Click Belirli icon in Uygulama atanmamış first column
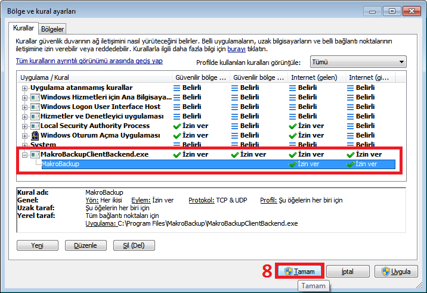Image resolution: width=427 pixels, height=293 pixels. pos(177,88)
